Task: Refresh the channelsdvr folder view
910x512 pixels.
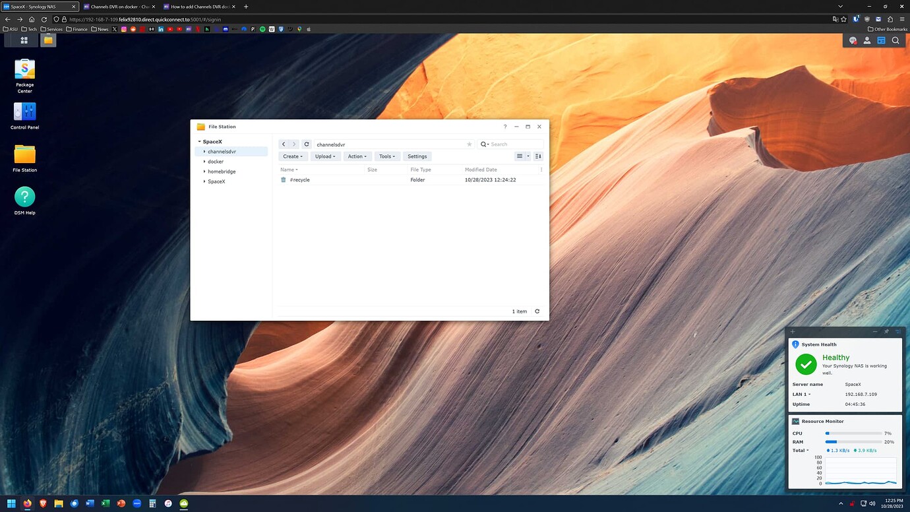Action: click(x=306, y=144)
